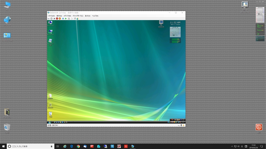Save the VM state with the orange icon
This screenshot has width=266, height=149.
pos(60,19)
